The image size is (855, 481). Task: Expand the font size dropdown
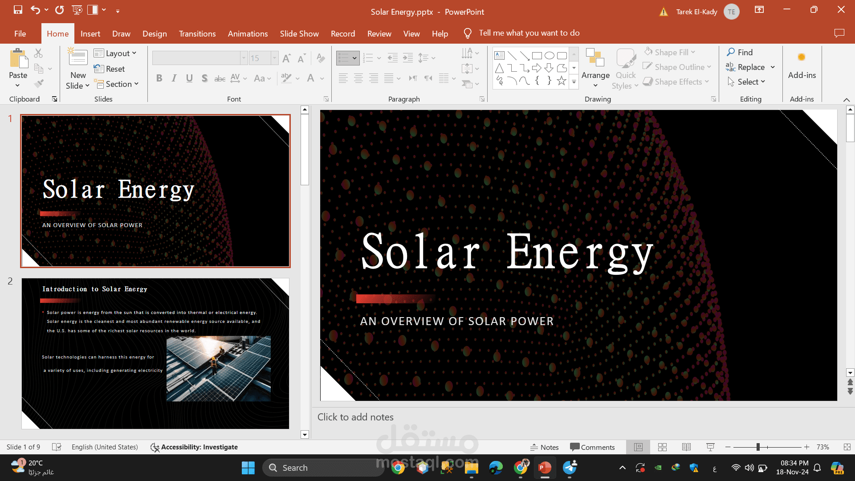coord(275,58)
